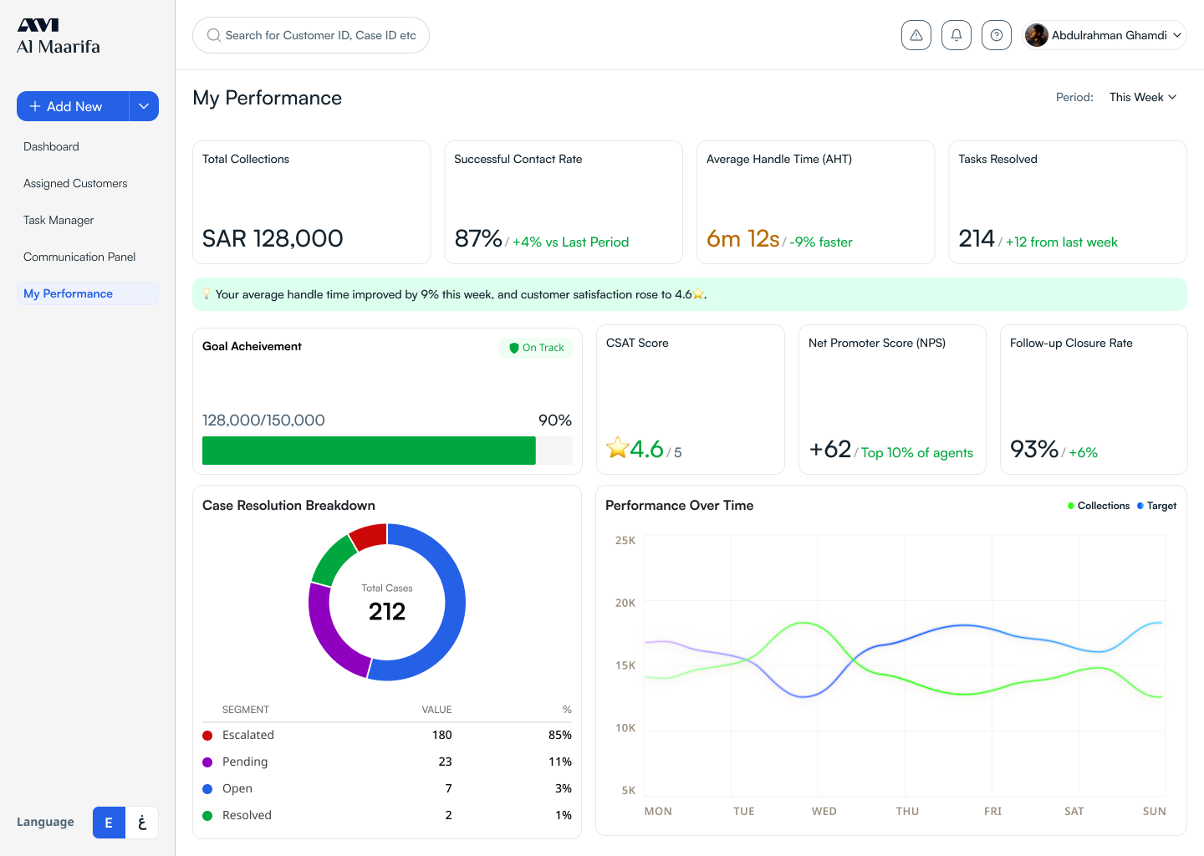Click the help question mark icon

point(996,35)
